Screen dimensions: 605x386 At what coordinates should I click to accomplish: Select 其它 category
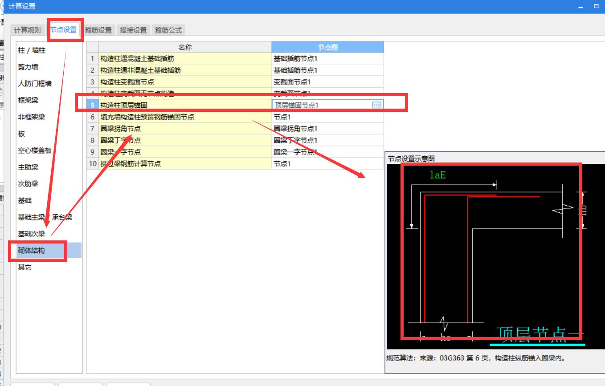click(49, 267)
